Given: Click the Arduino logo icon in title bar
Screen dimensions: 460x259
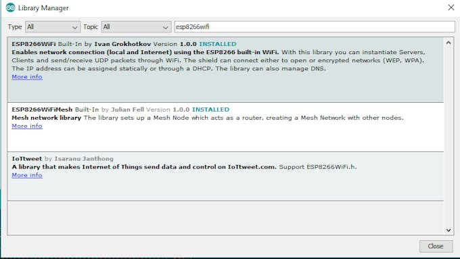Looking at the screenshot, I should [x=10, y=7].
